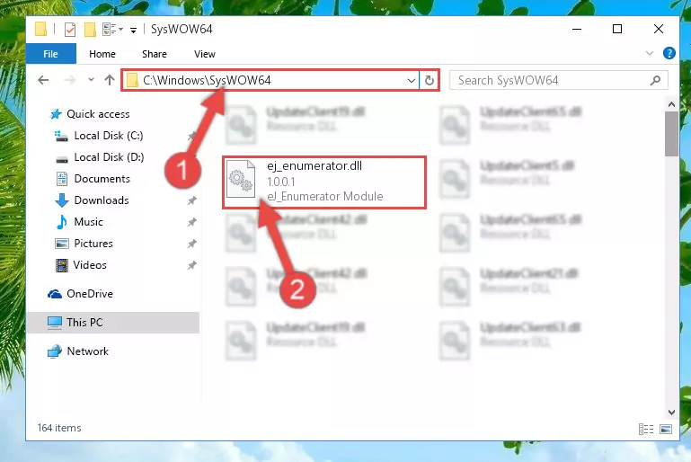This screenshot has width=691, height=462.
Task: Click the pin icon next to Music
Action: pos(191,222)
